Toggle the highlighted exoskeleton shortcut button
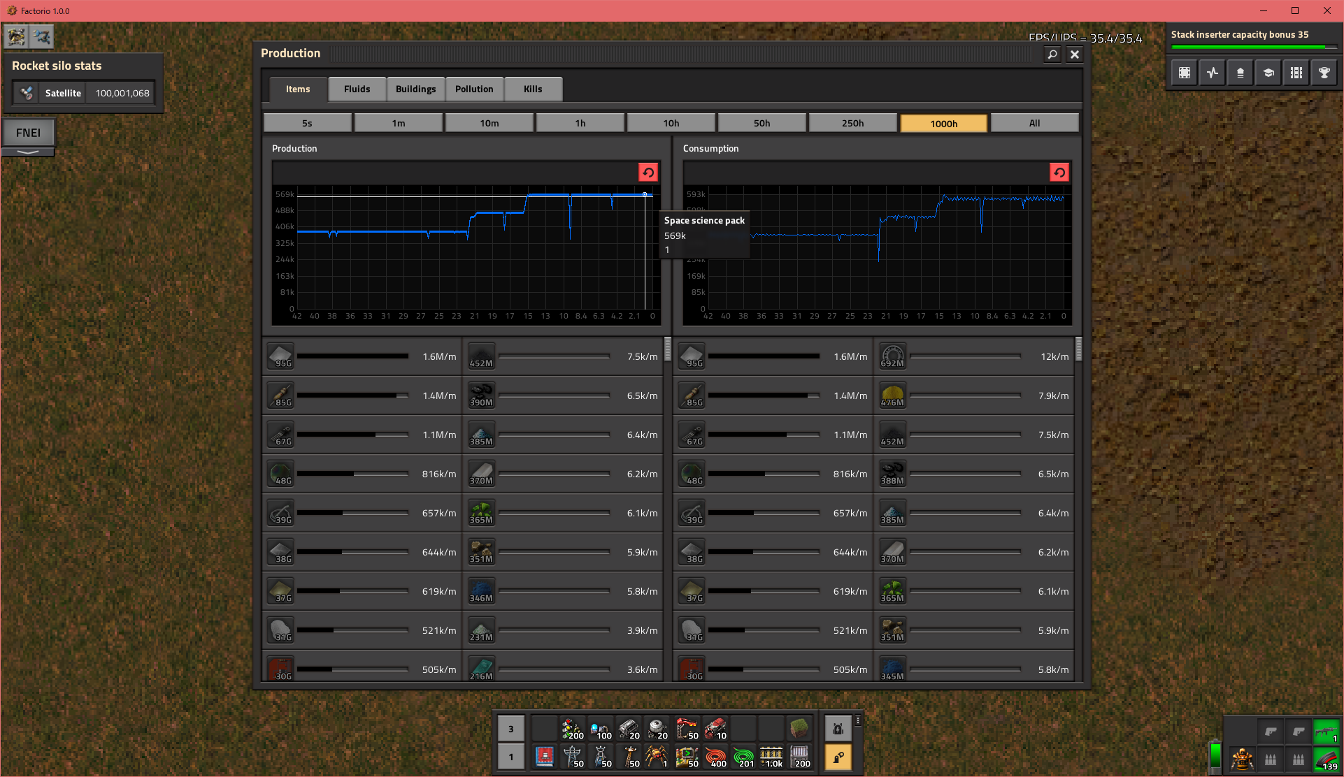 (838, 757)
